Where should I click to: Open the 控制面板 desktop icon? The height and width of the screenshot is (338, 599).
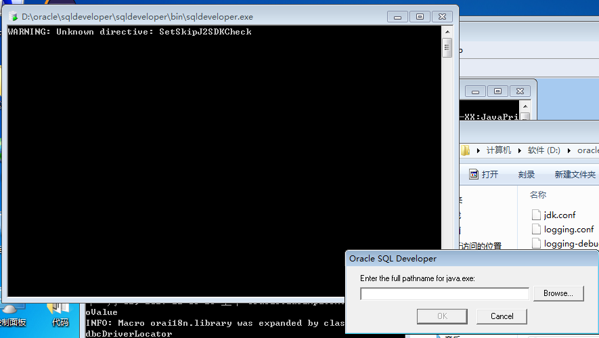click(x=12, y=315)
